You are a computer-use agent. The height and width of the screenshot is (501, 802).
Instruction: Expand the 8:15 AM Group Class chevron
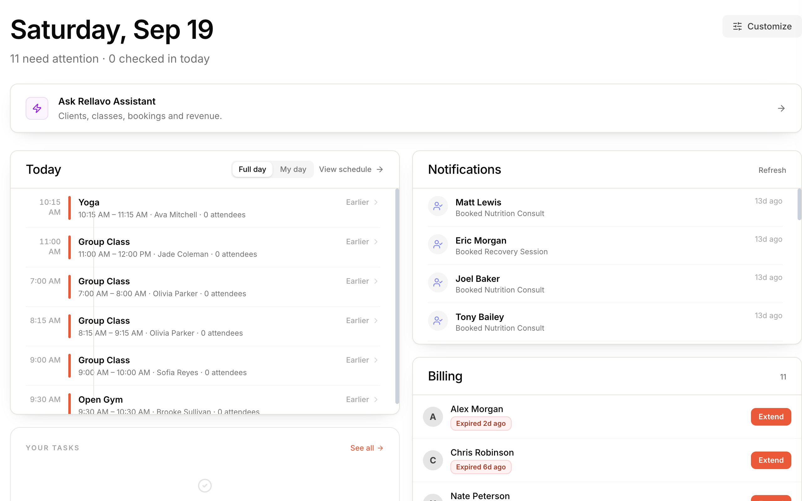tap(376, 320)
